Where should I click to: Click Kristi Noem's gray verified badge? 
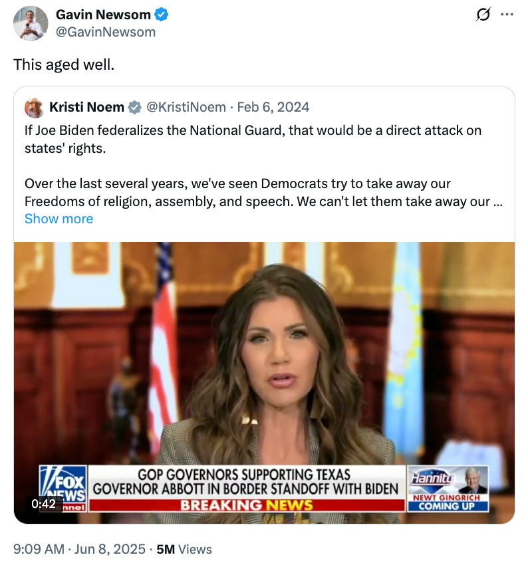pos(135,108)
